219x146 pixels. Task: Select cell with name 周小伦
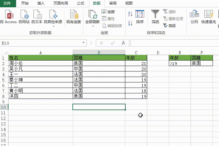pyautogui.click(x=40, y=63)
